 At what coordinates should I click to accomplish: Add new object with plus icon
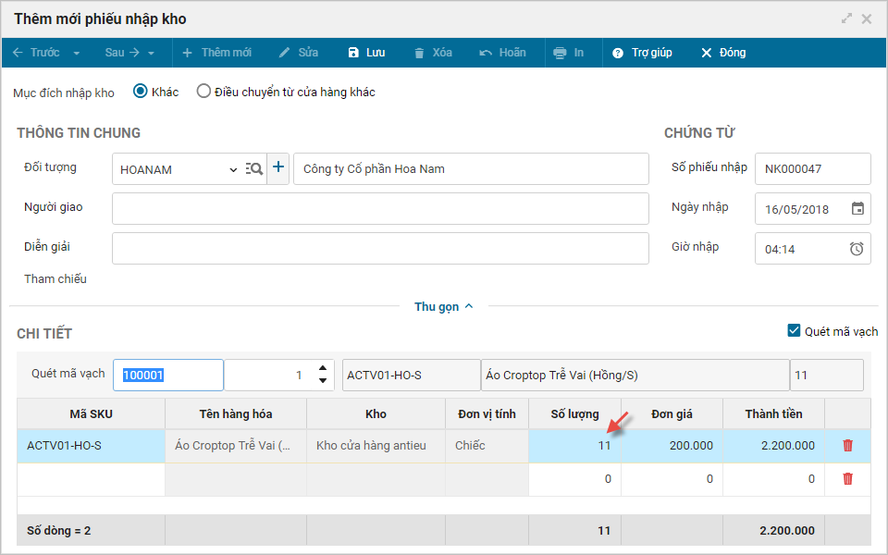(278, 168)
